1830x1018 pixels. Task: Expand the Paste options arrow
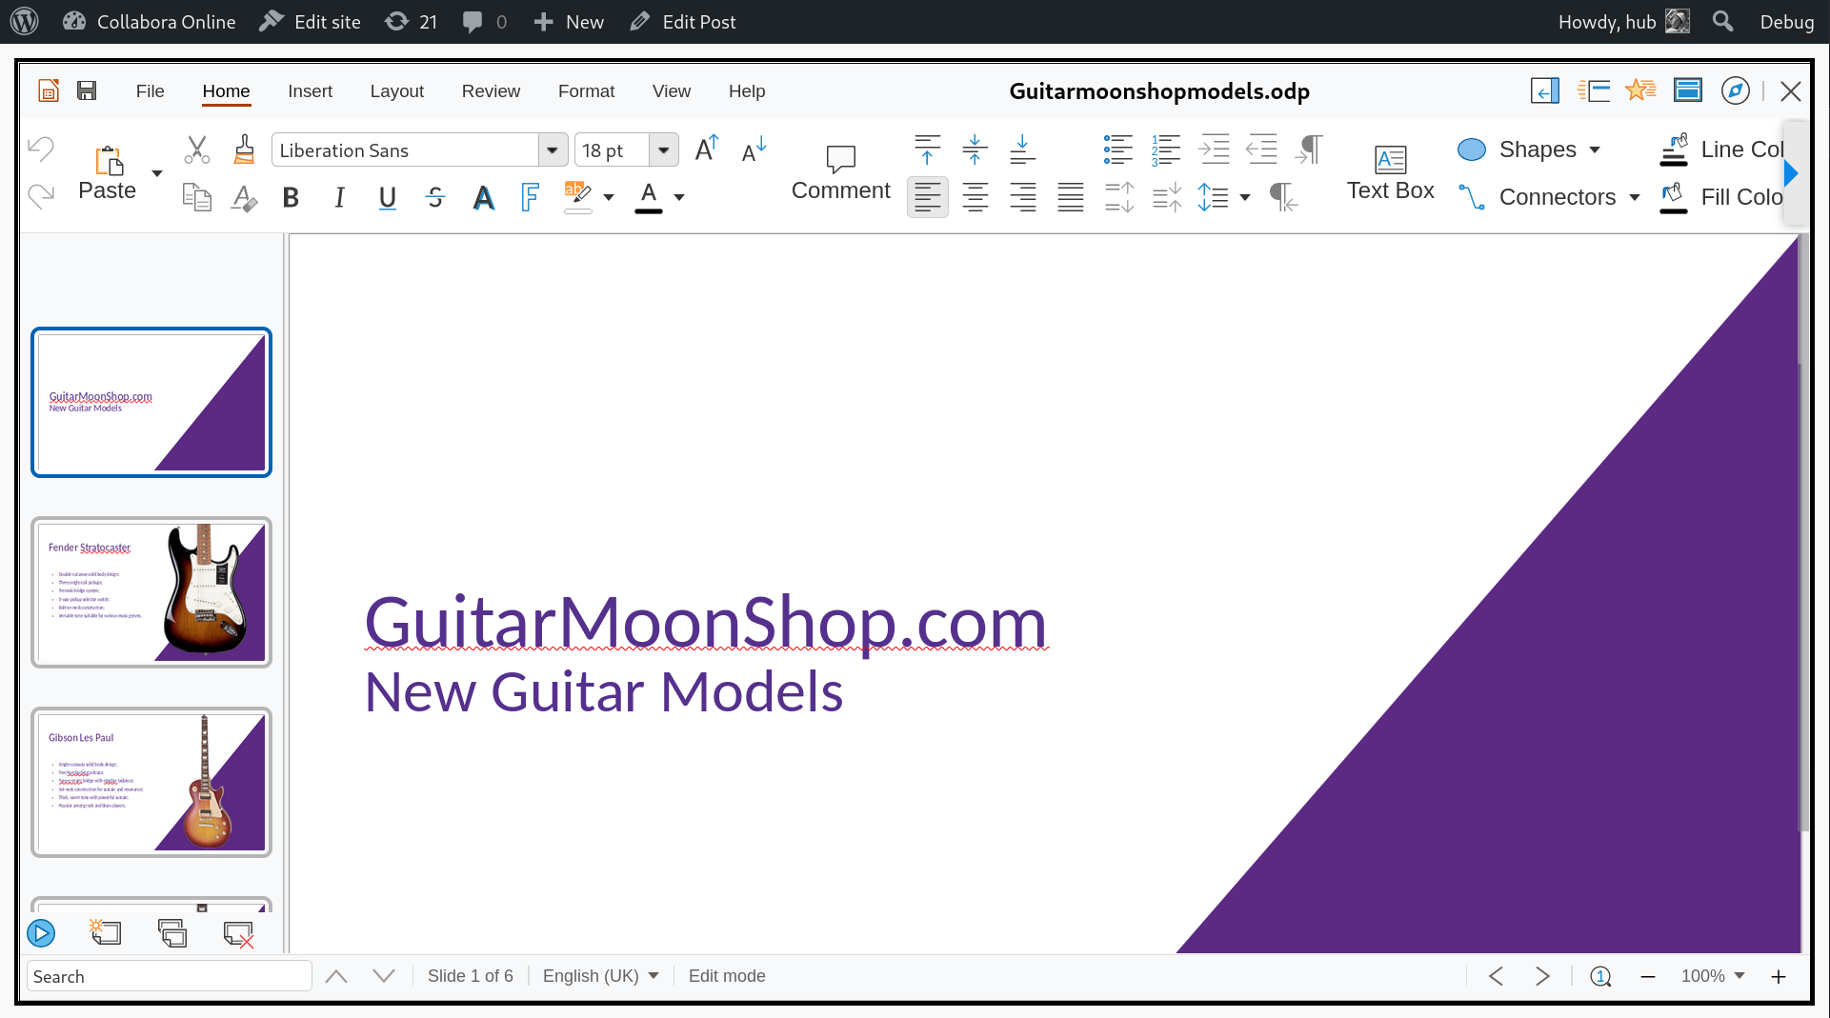tap(157, 173)
